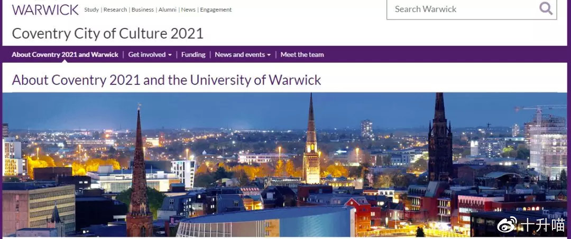Image resolution: width=571 pixels, height=239 pixels.
Task: Focus the Search Warwick input field
Action: tap(472, 9)
